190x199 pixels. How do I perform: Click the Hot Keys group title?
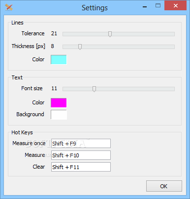(x=22, y=132)
